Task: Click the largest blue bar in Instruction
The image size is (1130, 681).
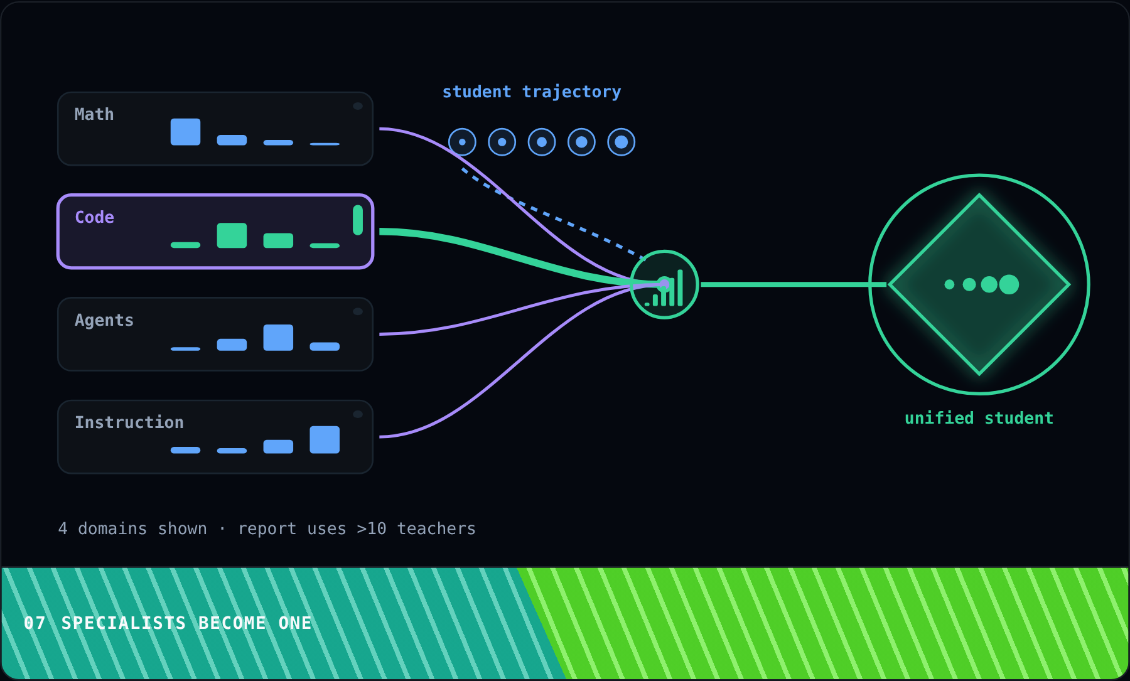Action: point(325,439)
